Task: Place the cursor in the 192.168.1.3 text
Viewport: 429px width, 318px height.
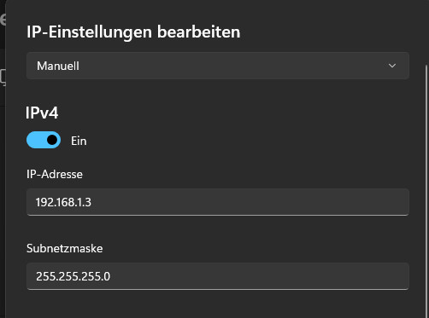Action: (x=63, y=202)
